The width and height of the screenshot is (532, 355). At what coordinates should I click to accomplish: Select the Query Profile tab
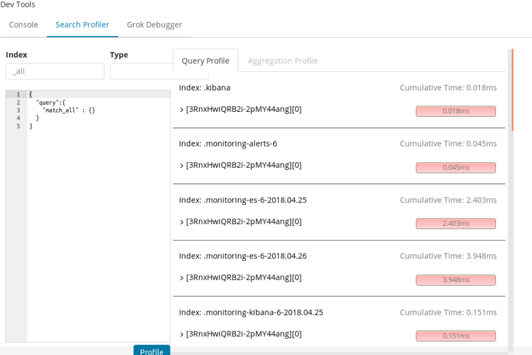point(206,61)
